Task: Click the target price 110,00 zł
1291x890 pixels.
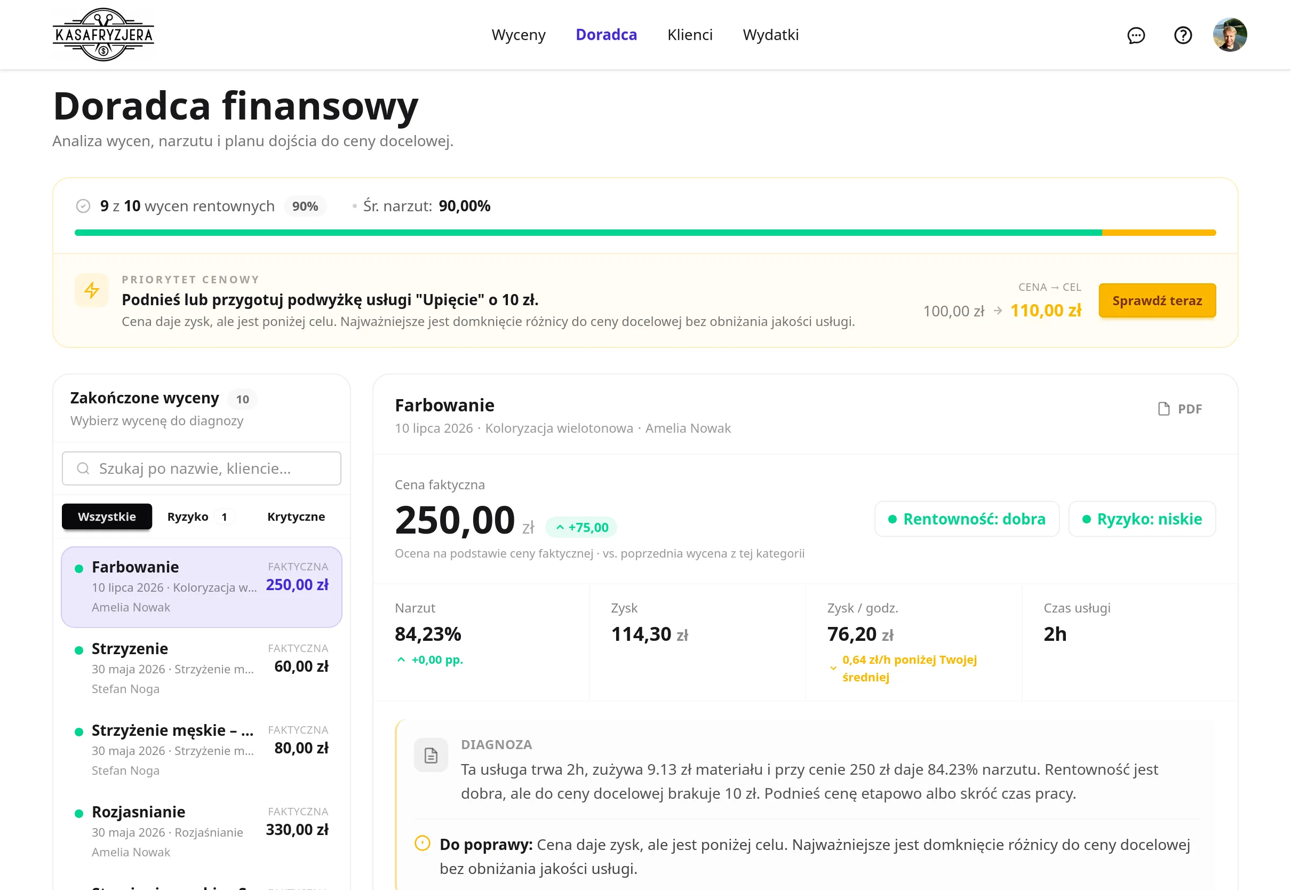Action: pos(1045,310)
